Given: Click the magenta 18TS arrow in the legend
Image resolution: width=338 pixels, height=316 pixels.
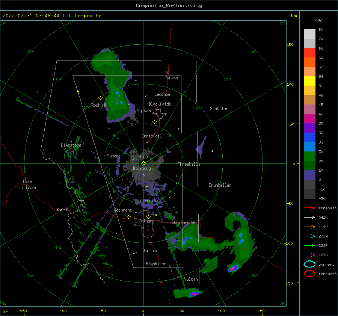Looking at the screenshot, I should tap(309, 255).
